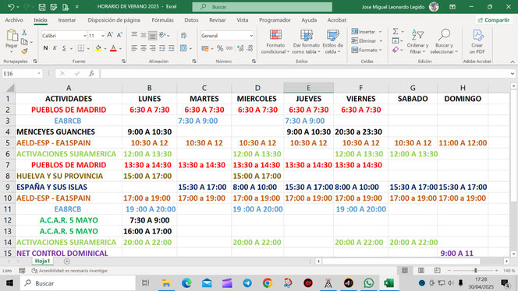The height and width of the screenshot is (291, 518).
Task: Click Windows Start button
Action: point(9,283)
